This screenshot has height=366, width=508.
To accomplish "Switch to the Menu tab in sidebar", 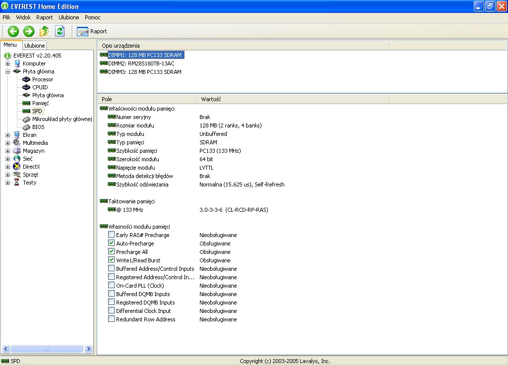I will click(10, 45).
